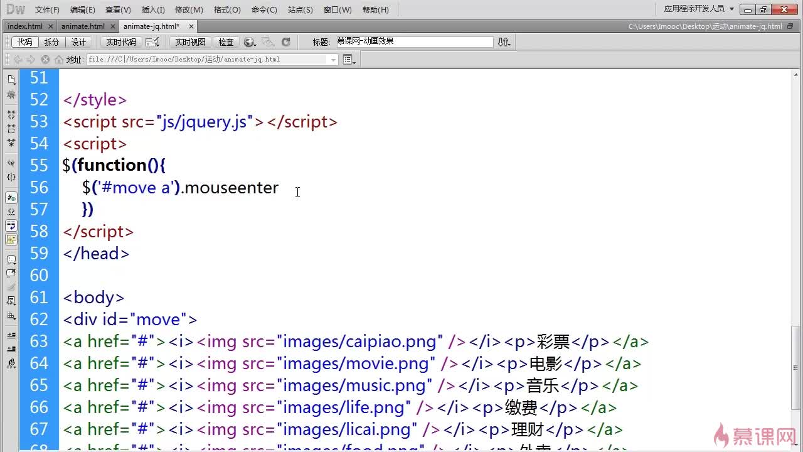Click the show code navigator icon
Screen dimensions: 803x452
coord(11,95)
